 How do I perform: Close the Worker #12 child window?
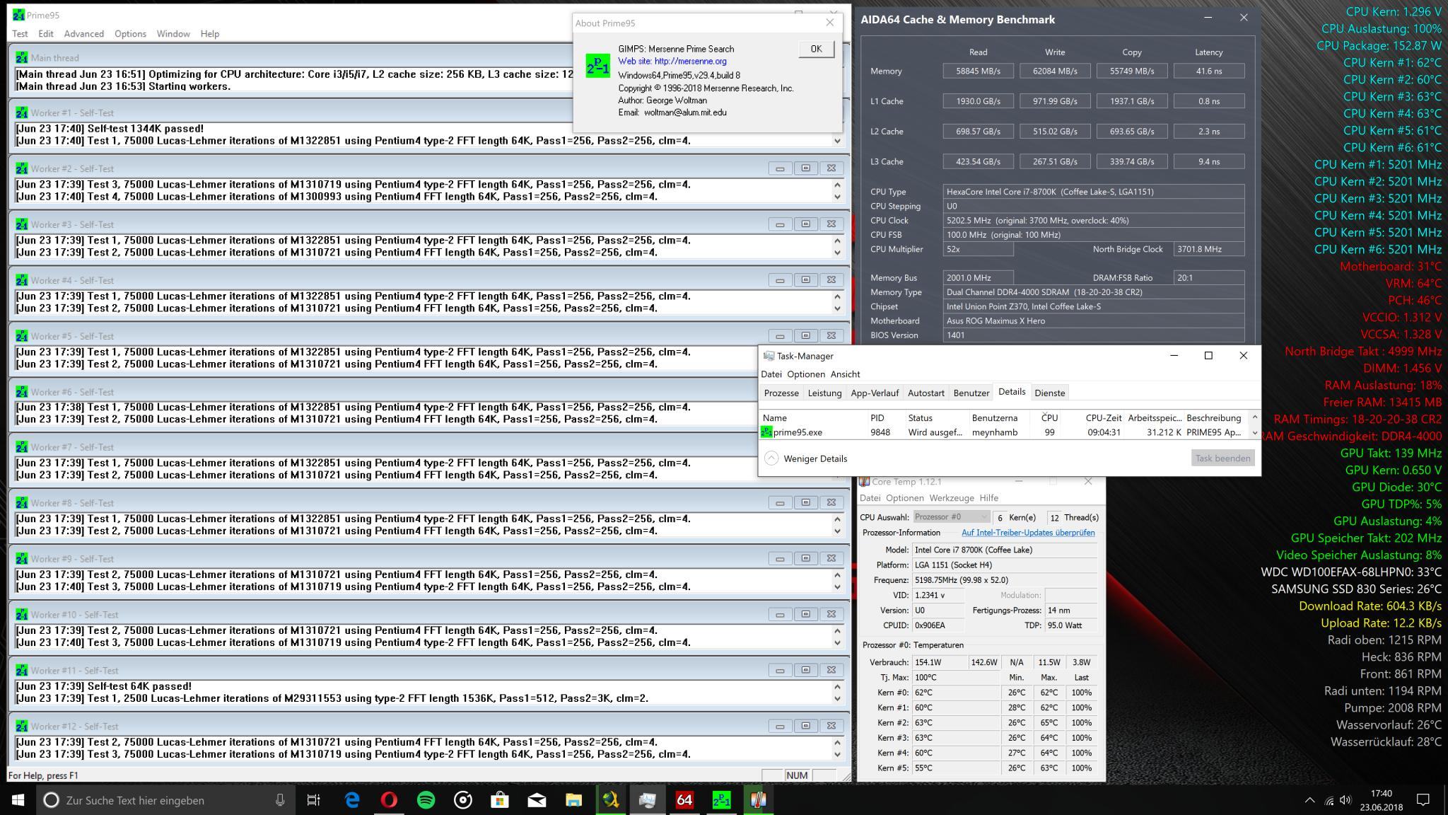(831, 726)
